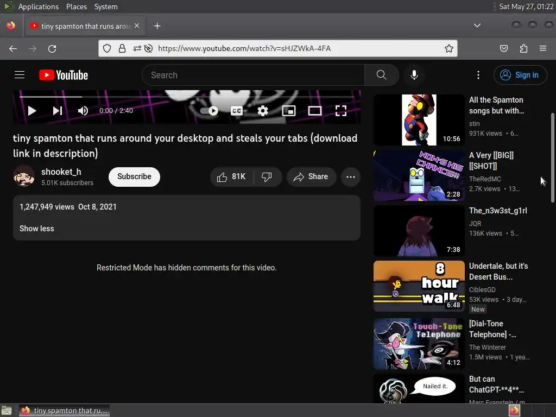Play the video with the play button
Image resolution: width=556 pixels, height=417 pixels.
click(32, 111)
